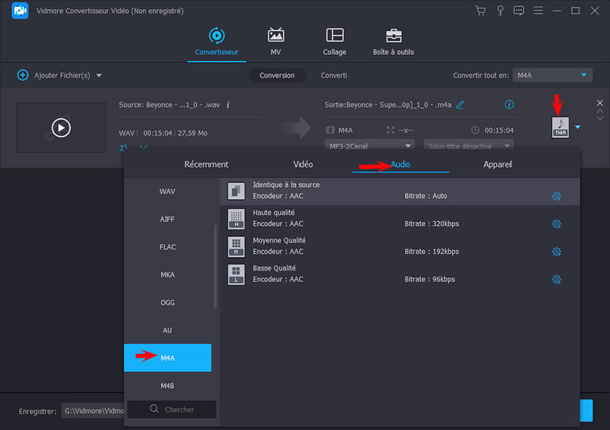Select the Vidéo format tab
610x430 pixels.
303,164
